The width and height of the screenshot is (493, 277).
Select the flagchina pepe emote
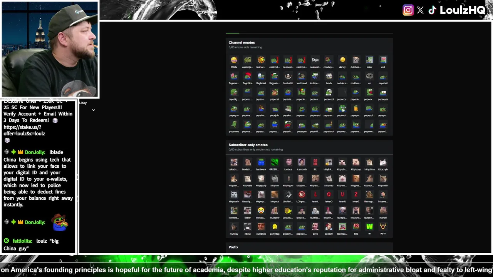point(247,76)
